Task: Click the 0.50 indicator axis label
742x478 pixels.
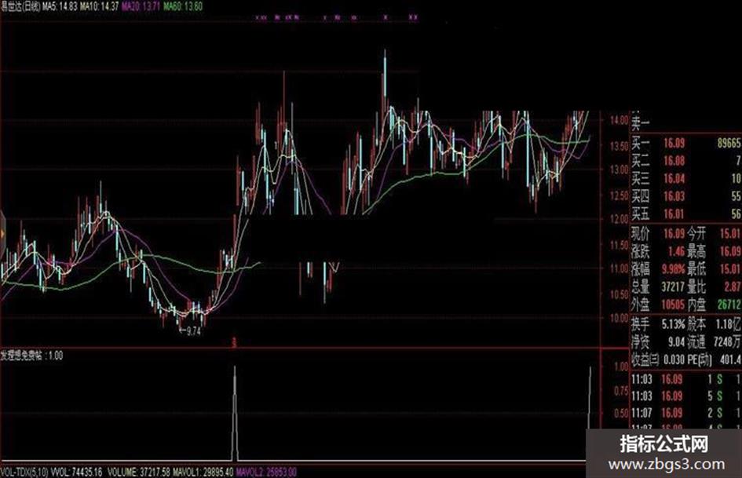Action: tap(621, 414)
